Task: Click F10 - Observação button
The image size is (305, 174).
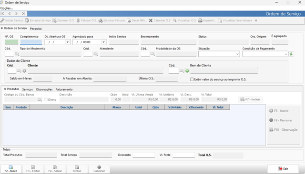Action: click(x=283, y=130)
